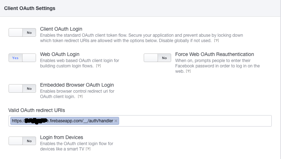
Task: Click the Embedded Browser OAuth Login title
Action: (x=77, y=85)
